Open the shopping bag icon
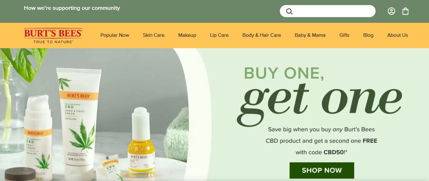 405,11
